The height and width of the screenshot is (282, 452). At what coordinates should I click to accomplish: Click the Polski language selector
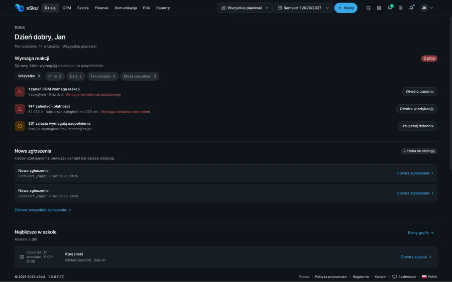coord(429,277)
